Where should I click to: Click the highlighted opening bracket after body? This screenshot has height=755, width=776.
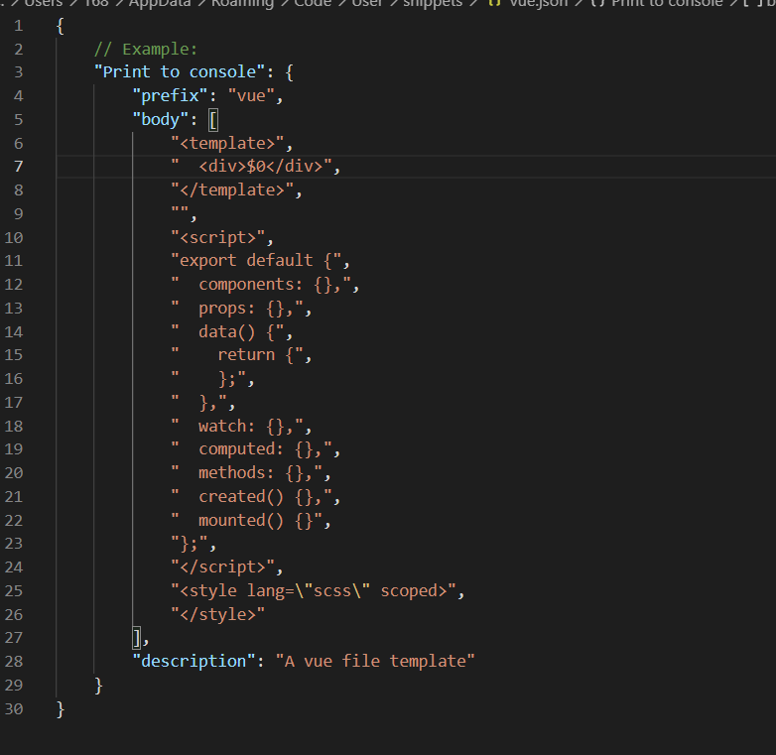[213, 120]
